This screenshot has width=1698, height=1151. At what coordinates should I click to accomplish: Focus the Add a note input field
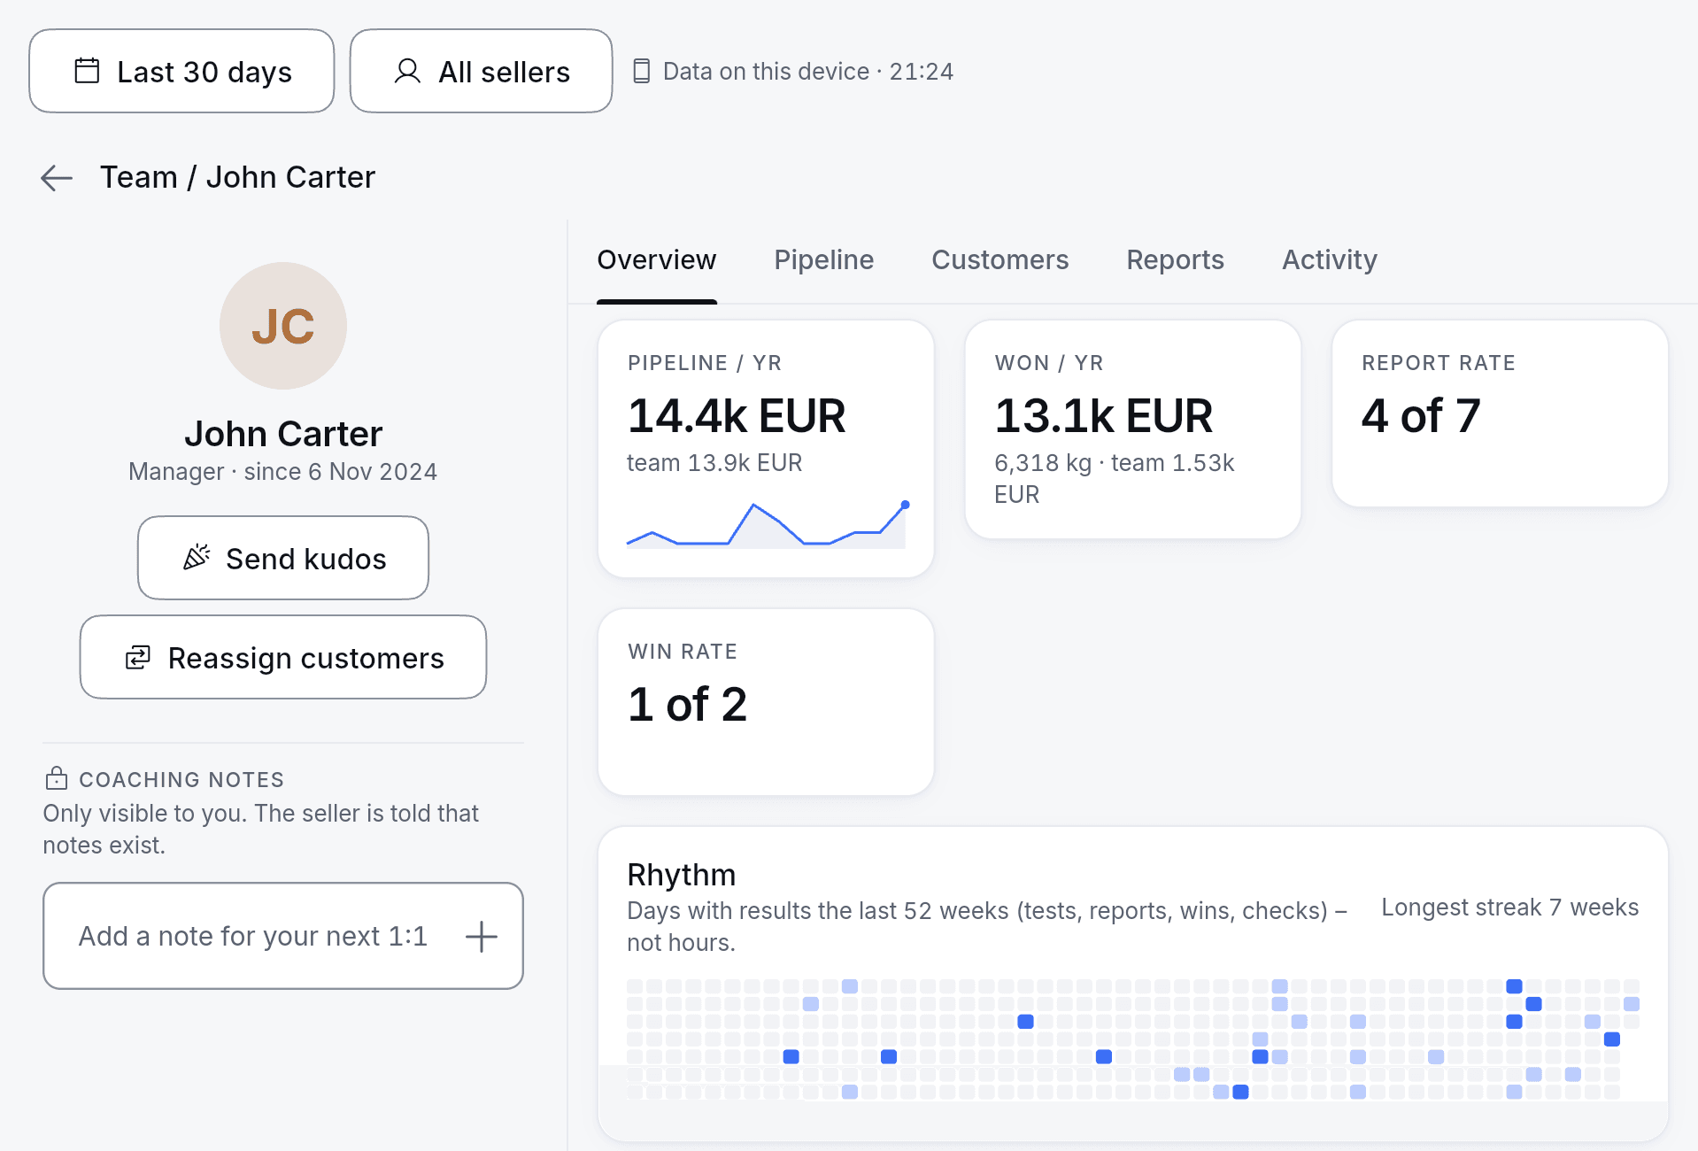(283, 936)
